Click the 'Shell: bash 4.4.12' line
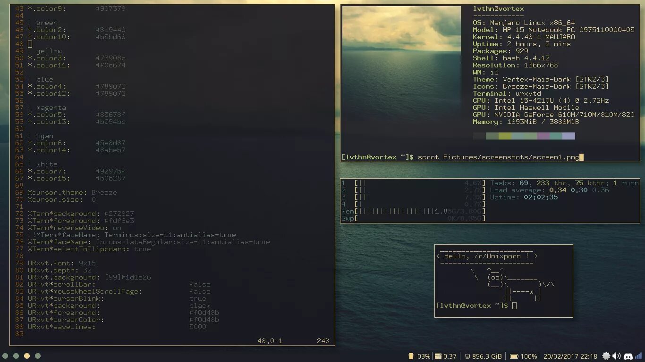Screen dimensions: 645x362 click(x=511, y=58)
